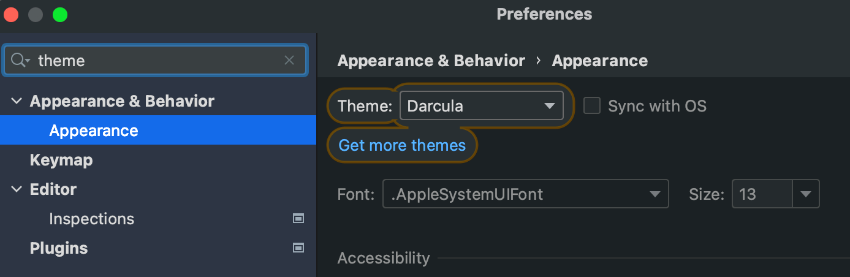Open the Font dropdown list
Viewport: 850px width, 277px height.
(x=525, y=195)
